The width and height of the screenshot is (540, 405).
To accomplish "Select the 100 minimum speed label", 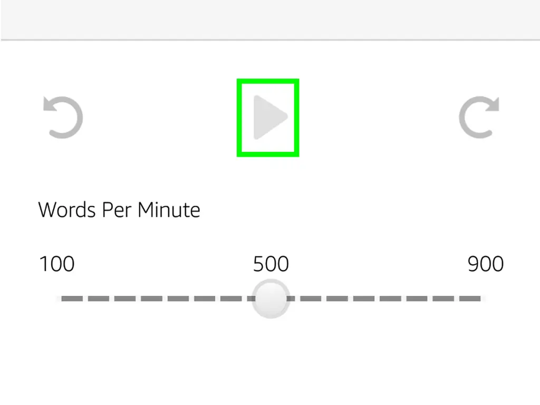I will 57,264.
